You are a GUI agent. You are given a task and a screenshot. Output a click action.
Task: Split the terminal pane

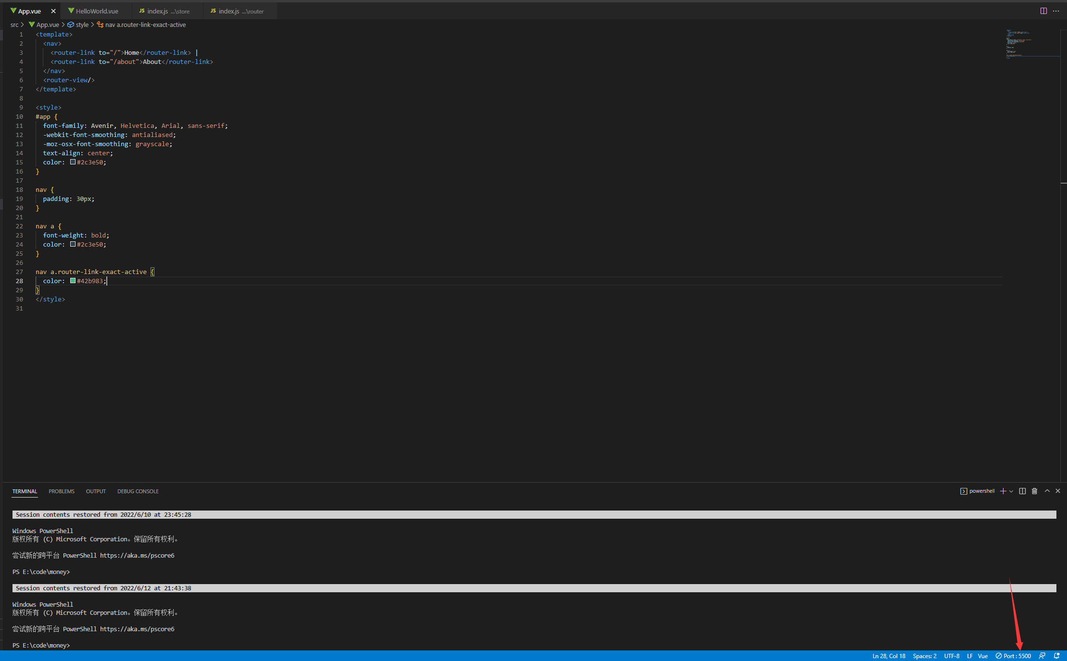click(1022, 491)
